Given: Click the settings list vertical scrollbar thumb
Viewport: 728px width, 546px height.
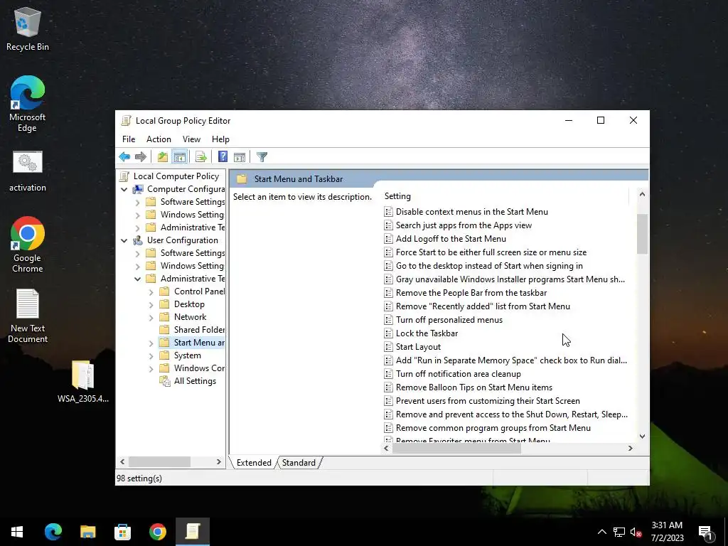Looking at the screenshot, I should coord(642,234).
